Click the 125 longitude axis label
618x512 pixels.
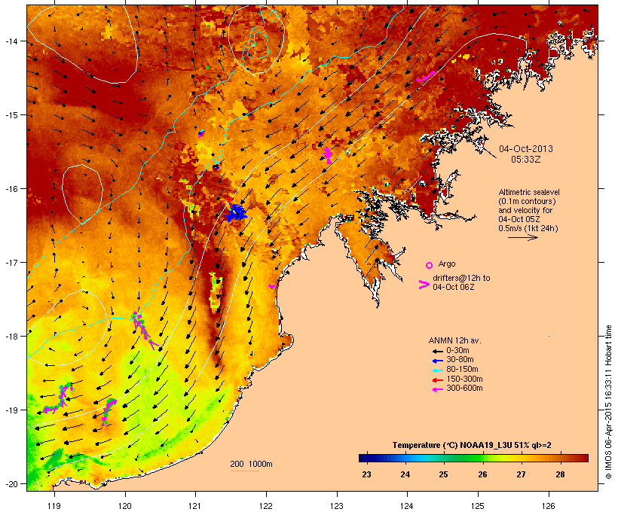(478, 506)
